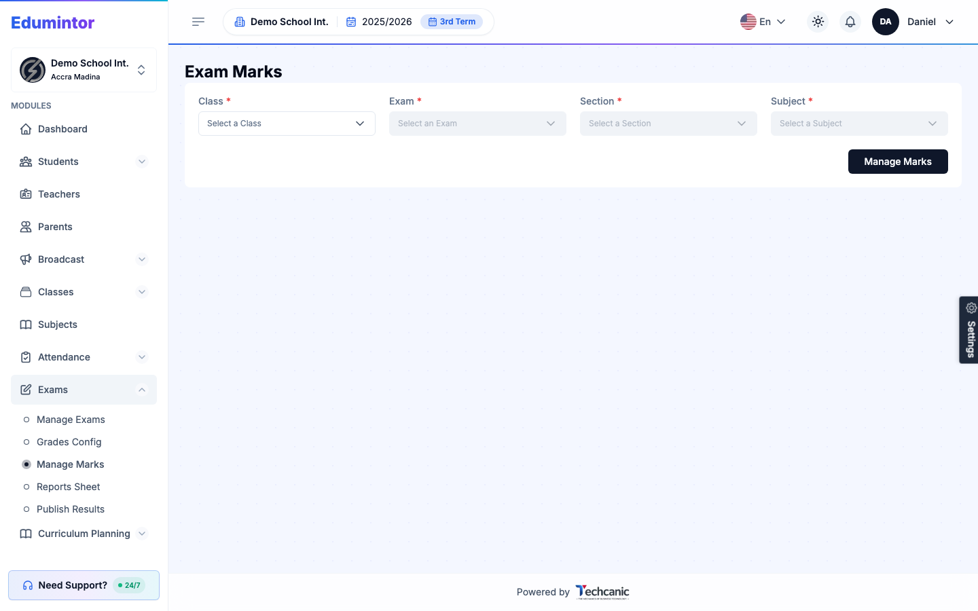Click the DA avatar circle
This screenshot has height=611, width=978.
coord(886,22)
